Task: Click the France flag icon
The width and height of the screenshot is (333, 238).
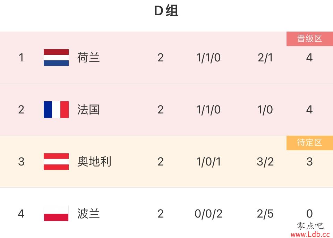Action: tap(56, 110)
